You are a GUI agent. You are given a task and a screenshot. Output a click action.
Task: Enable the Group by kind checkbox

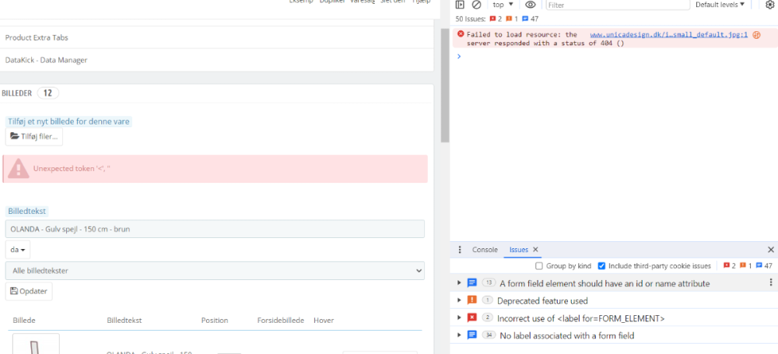539,266
